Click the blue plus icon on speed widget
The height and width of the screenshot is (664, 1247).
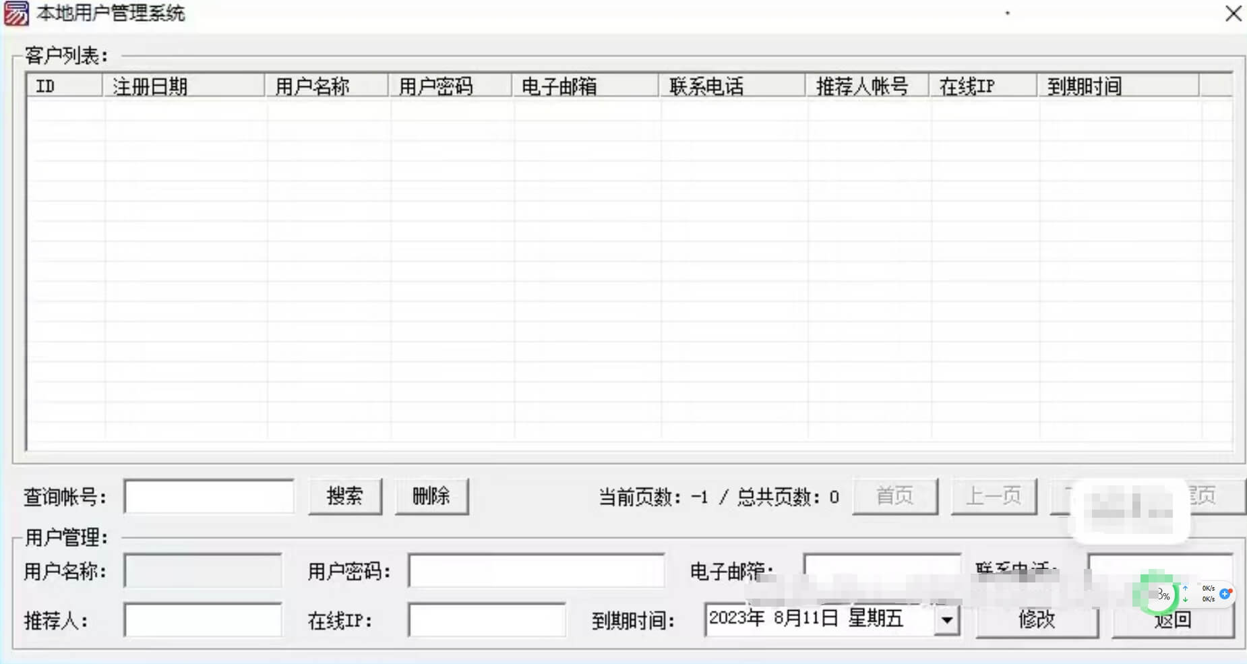click(x=1225, y=594)
